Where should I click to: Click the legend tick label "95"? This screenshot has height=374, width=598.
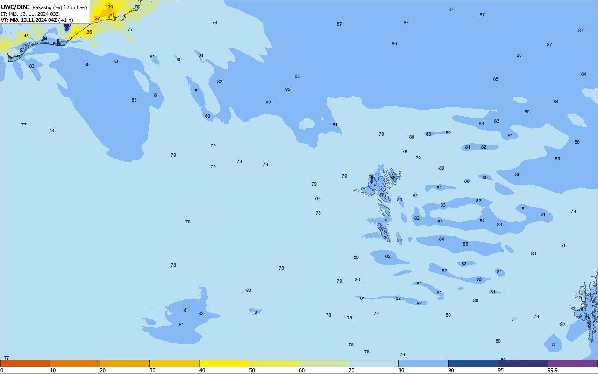[x=501, y=370]
